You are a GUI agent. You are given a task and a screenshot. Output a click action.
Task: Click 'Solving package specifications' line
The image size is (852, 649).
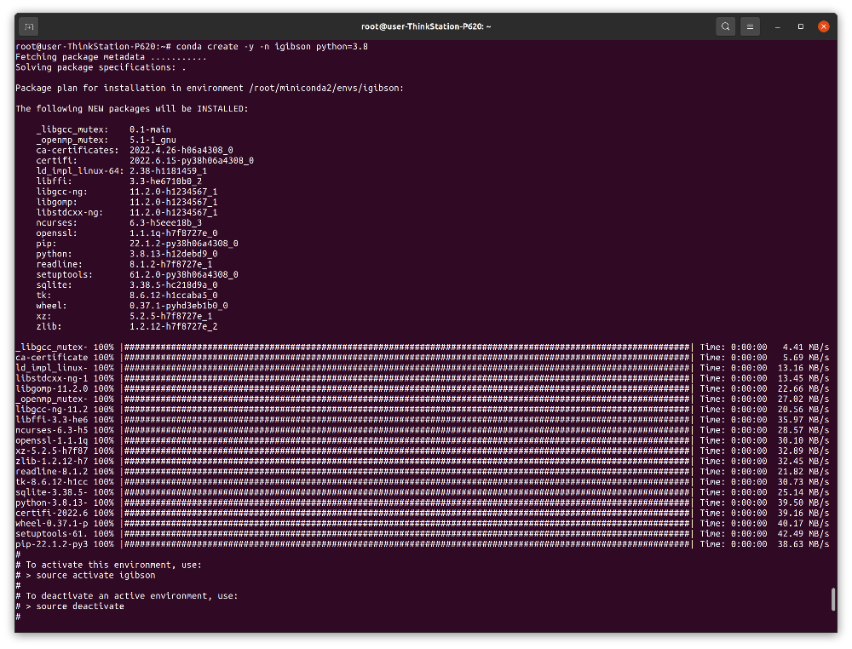(x=101, y=67)
